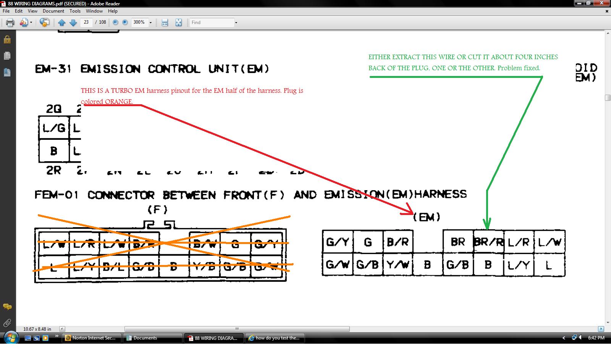Click the horizontal scrollbar thumb
The image size is (611, 362).
237,329
